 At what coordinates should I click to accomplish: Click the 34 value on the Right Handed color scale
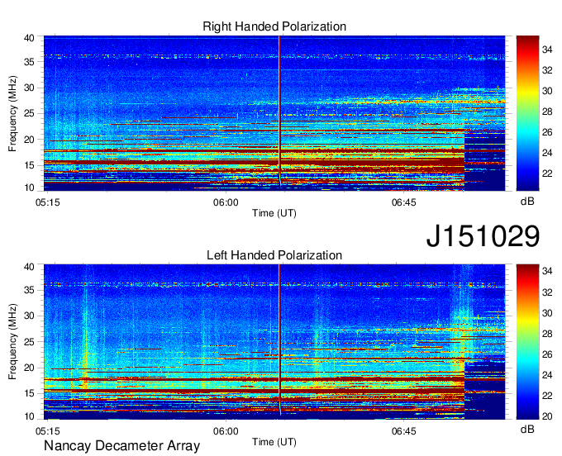547,50
